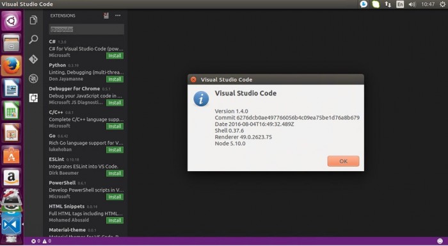
Task: Select the C# extension title
Action: pyautogui.click(x=52, y=42)
